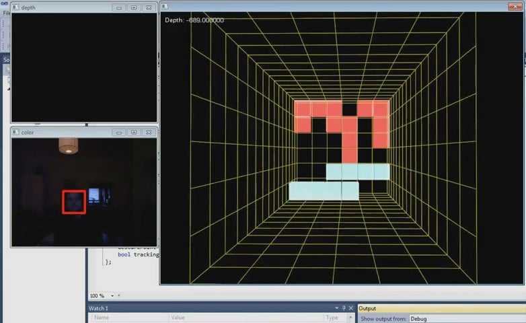This screenshot has height=323, width=526.
Task: Open the 100 % zoom level dropdown
Action: [112, 296]
